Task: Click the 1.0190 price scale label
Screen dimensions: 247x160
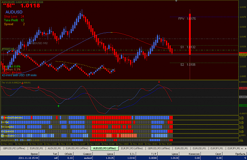Action: coord(243,7)
